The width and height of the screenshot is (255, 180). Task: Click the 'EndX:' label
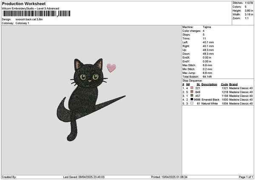point(186,58)
